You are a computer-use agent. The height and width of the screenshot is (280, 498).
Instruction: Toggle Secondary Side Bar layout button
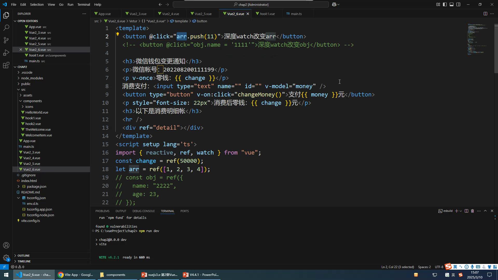[x=458, y=4]
